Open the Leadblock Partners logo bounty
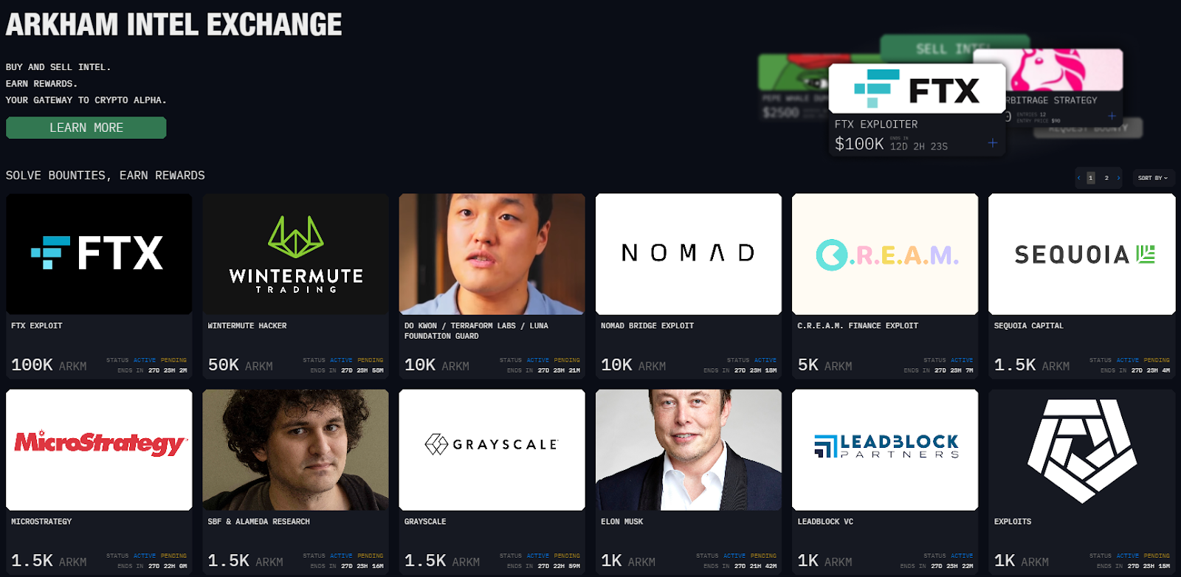 [885, 450]
